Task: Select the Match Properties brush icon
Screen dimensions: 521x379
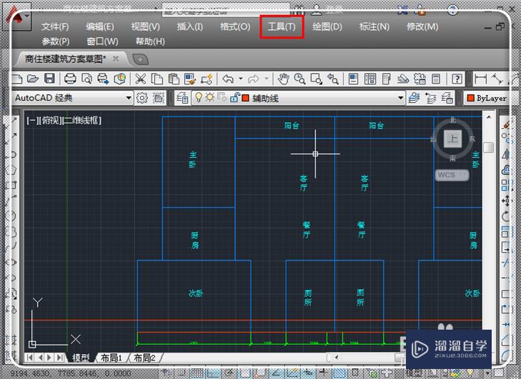Action: pyautogui.click(x=190, y=79)
